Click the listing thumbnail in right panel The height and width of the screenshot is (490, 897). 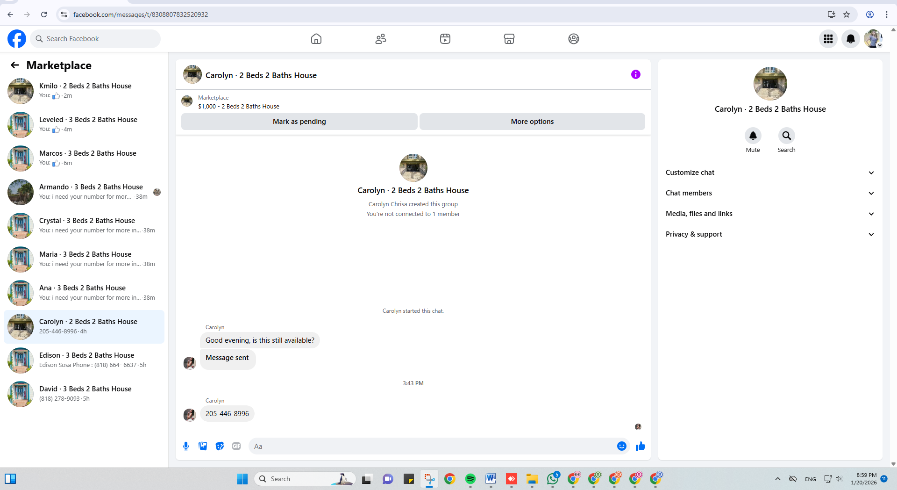770,84
